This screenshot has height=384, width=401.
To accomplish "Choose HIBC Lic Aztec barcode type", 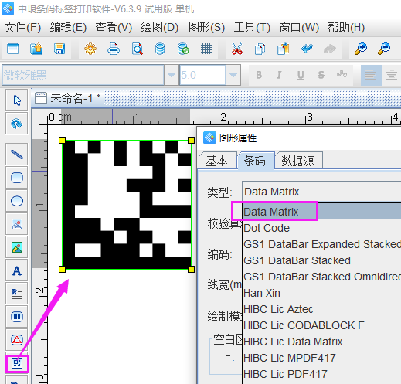I will click(x=321, y=309).
